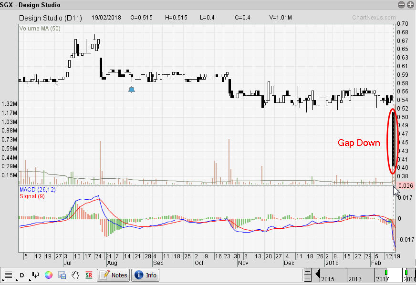Image resolution: width=416 pixels, height=285 pixels.
Task: Click the plus expand button in title bar
Action: [410, 4]
